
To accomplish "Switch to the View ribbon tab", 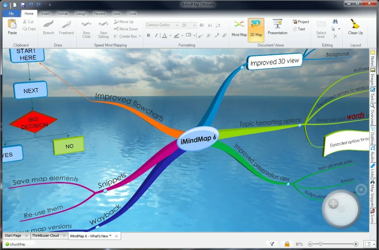I will click(117, 14).
